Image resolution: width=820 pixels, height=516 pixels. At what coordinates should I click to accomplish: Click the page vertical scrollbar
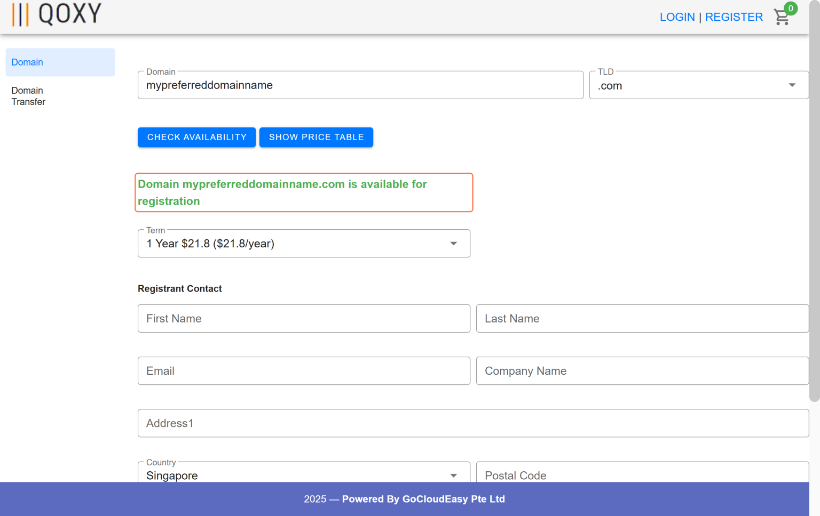[814, 213]
